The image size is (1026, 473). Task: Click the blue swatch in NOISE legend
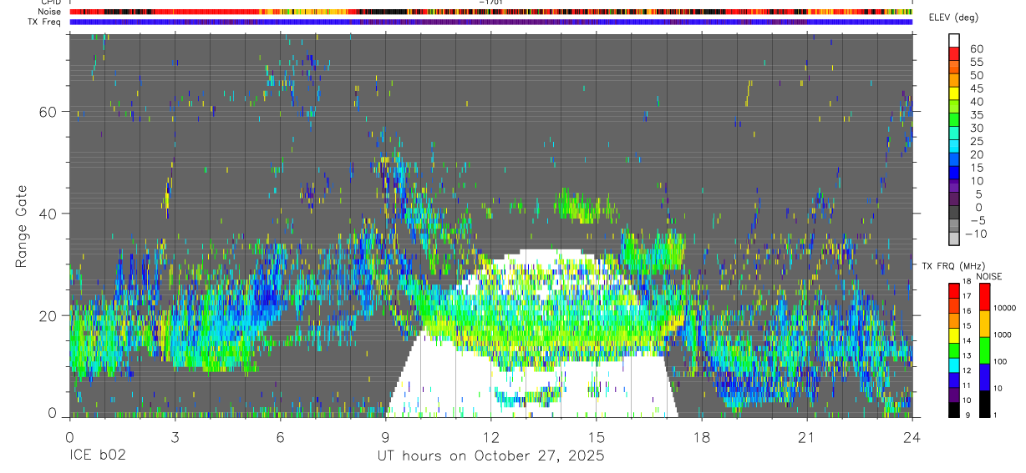point(985,377)
